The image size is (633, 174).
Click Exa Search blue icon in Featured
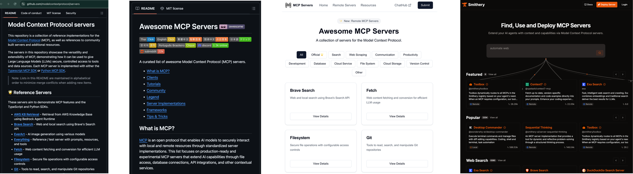coord(584,84)
